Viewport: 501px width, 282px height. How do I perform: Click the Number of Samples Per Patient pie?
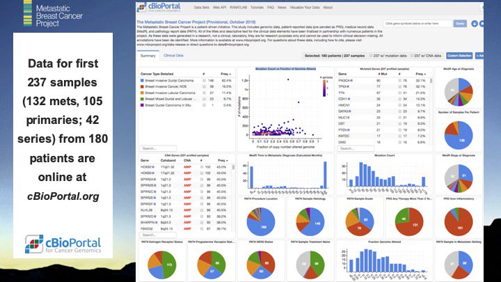click(x=459, y=135)
